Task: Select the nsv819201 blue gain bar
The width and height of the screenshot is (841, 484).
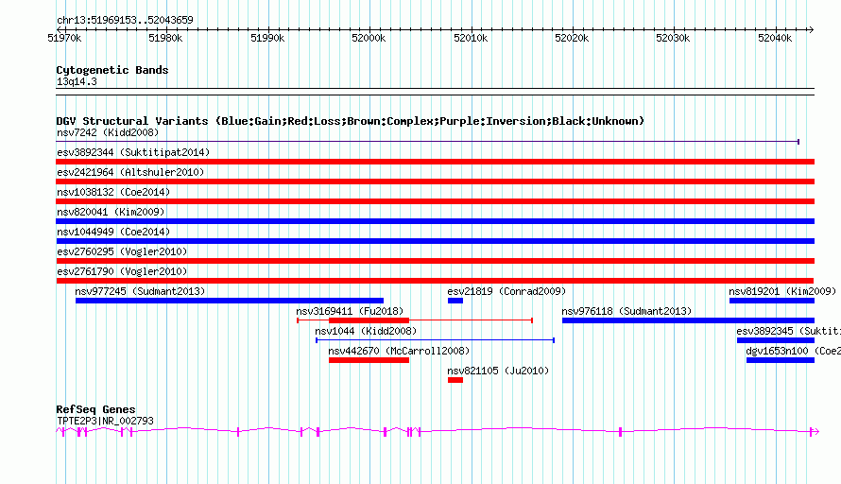Action: point(772,301)
